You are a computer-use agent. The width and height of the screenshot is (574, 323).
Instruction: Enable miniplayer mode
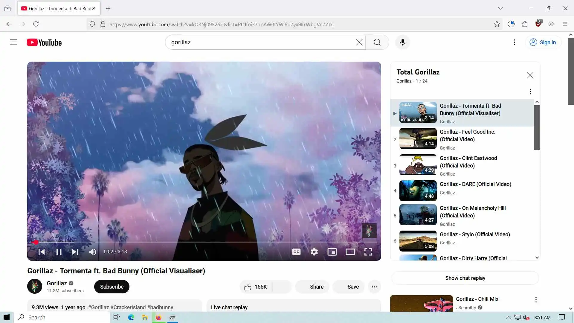(x=332, y=252)
